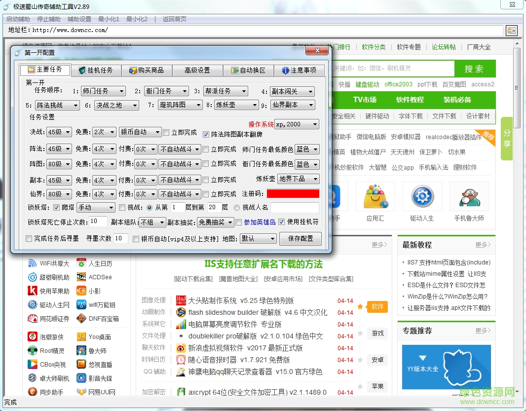
Task: Click inside the red 注册码 input field
Action: [293, 194]
